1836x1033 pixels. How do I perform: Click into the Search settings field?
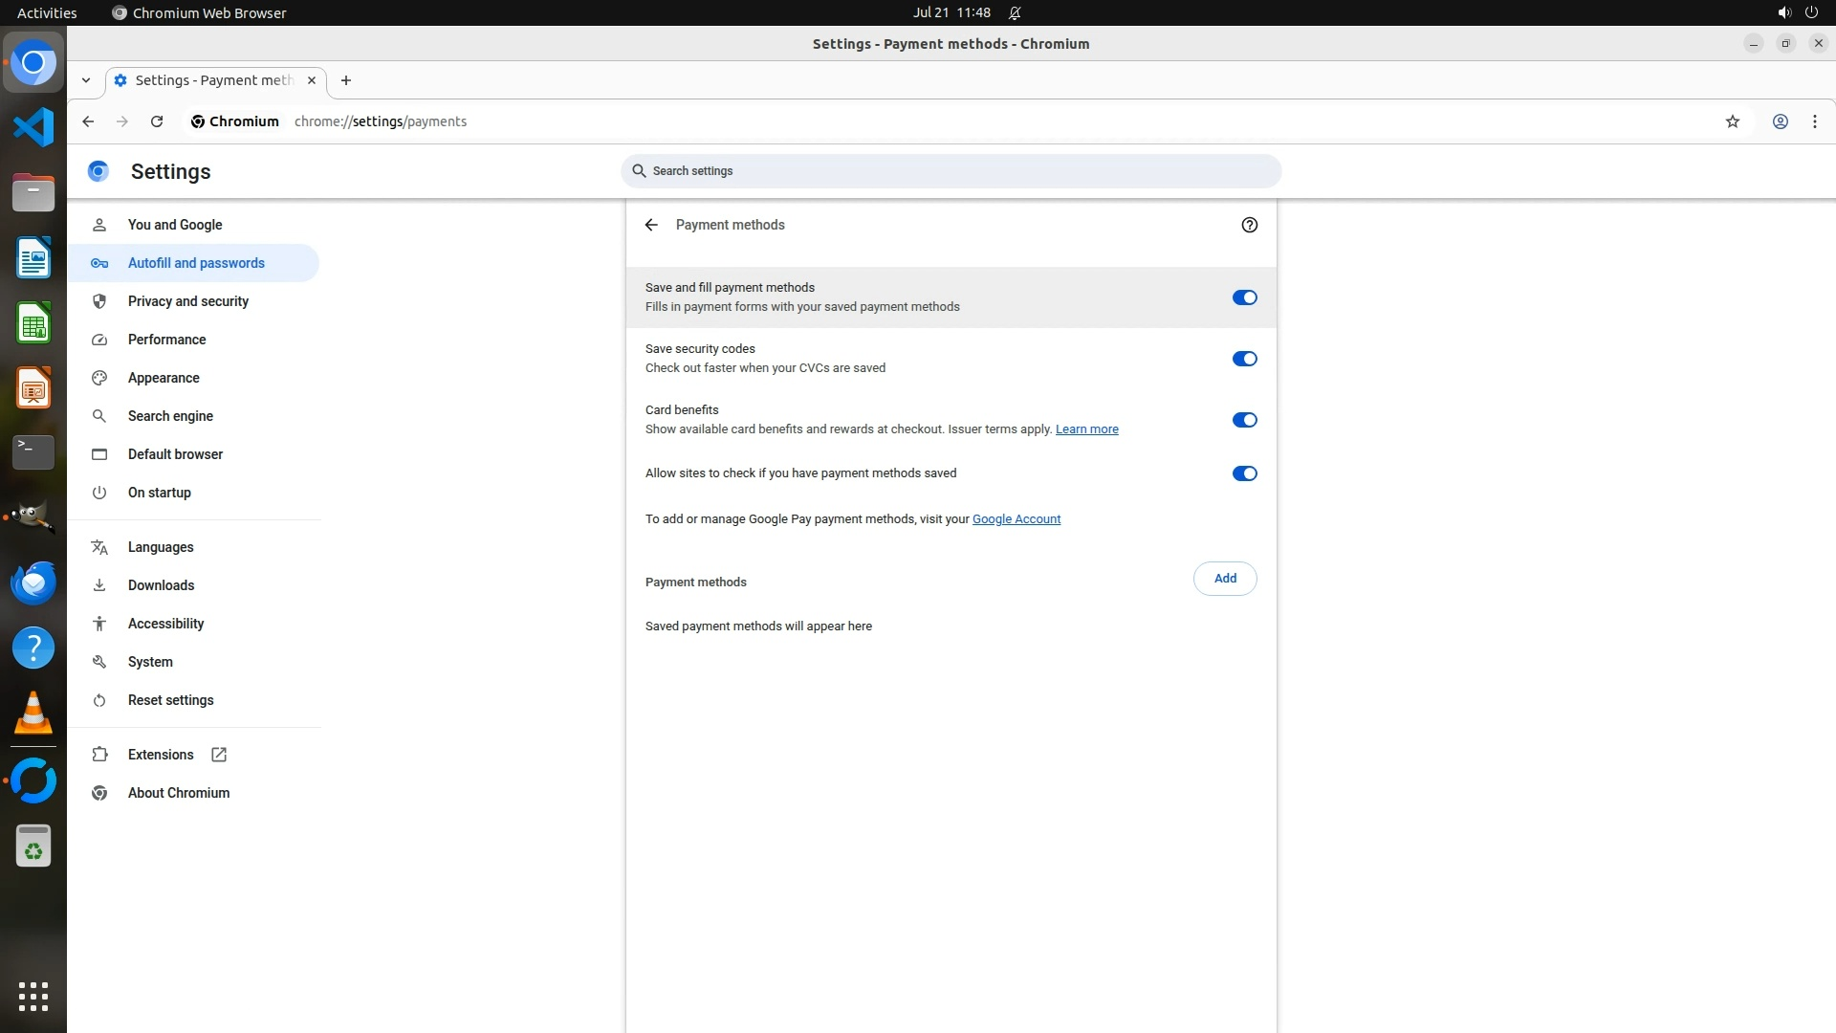point(951,171)
